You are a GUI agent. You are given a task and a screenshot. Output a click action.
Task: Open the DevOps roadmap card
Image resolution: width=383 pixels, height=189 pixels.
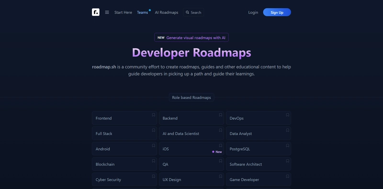(259, 118)
